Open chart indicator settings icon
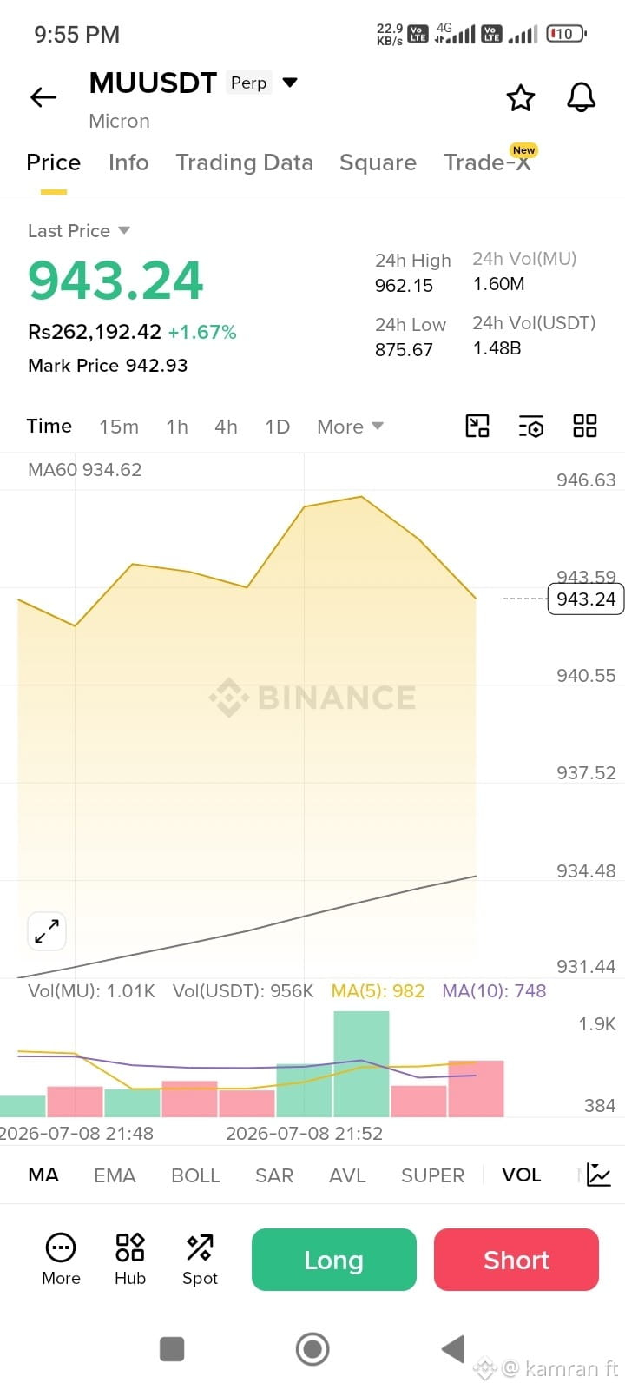The width and height of the screenshot is (625, 1390). tap(531, 426)
